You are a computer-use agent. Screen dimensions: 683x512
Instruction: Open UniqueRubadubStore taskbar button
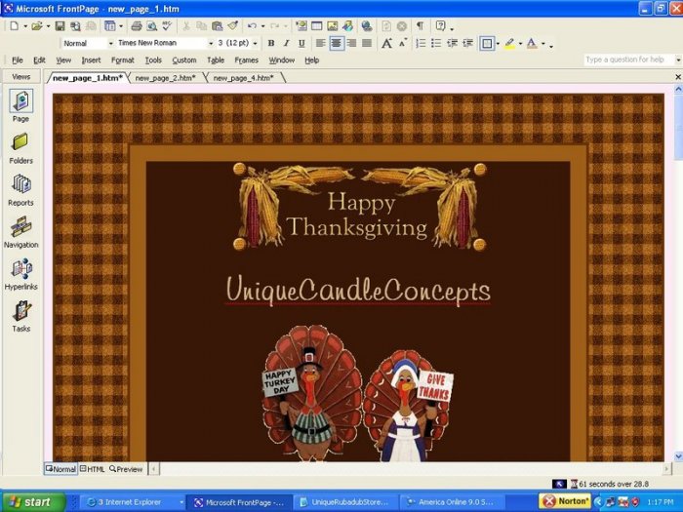(348, 502)
